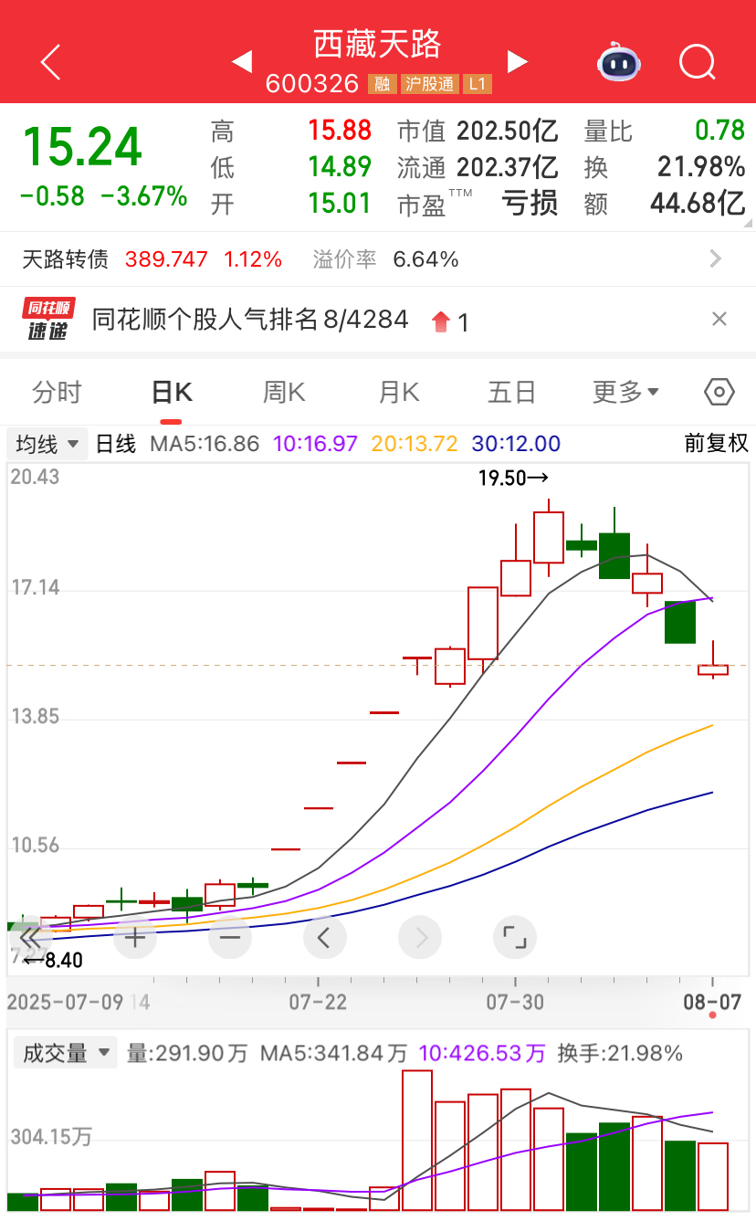Enter fullscreen chart mode
This screenshot has height=1221, width=756.
click(x=515, y=937)
